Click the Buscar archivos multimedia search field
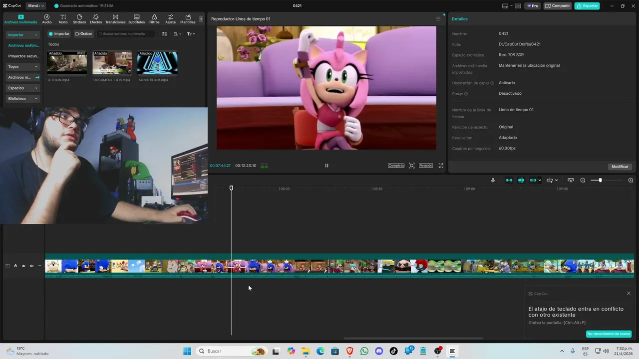 tap(126, 34)
